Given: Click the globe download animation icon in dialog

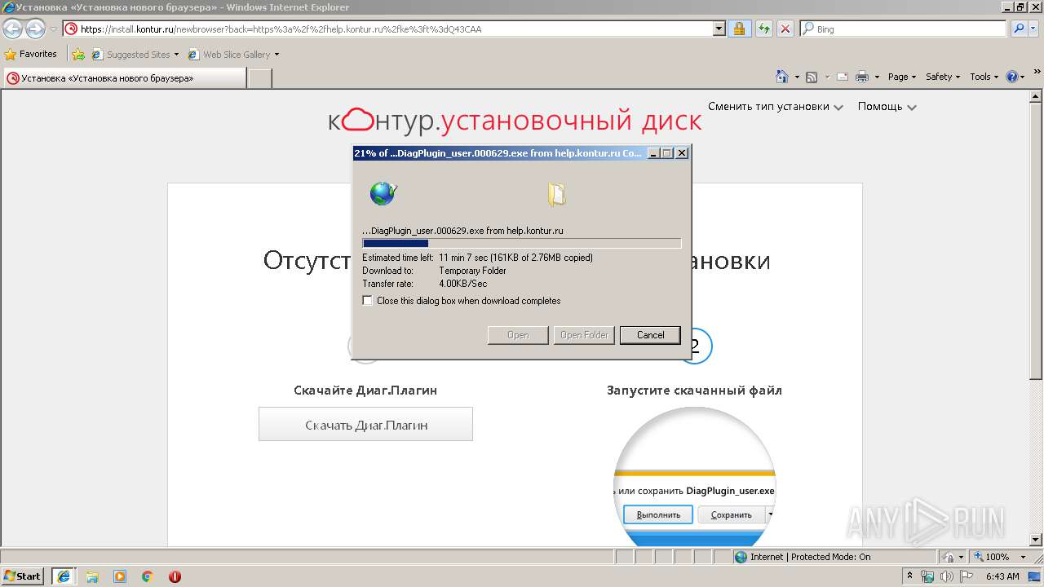Looking at the screenshot, I should [x=383, y=193].
